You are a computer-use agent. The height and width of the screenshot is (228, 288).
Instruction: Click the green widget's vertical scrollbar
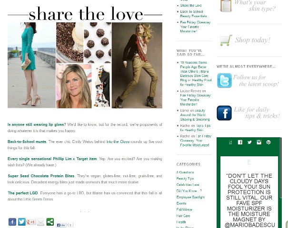pos(281,168)
